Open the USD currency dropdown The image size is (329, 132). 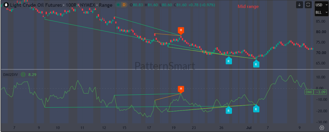click(x=321, y=5)
